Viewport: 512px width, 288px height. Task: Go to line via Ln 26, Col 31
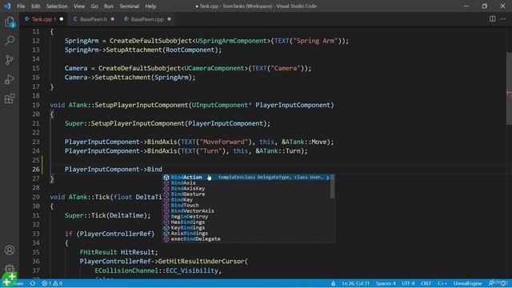coord(355,283)
